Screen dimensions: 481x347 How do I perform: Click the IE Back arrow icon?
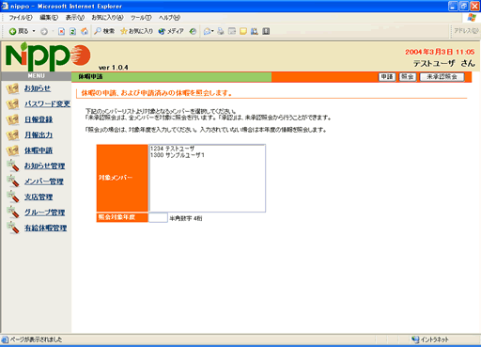tap(12, 31)
